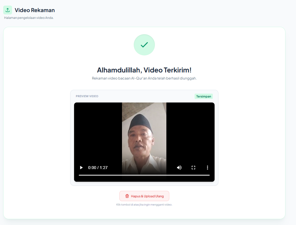This screenshot has height=225, width=296.
Task: Click the green upload icon beside Video Rekaman
Action: click(x=8, y=10)
